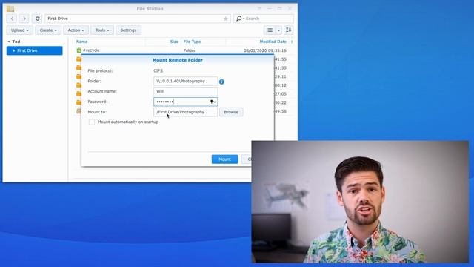Enable Mount automatically on startup
The height and width of the screenshot is (267, 474).
(x=92, y=122)
